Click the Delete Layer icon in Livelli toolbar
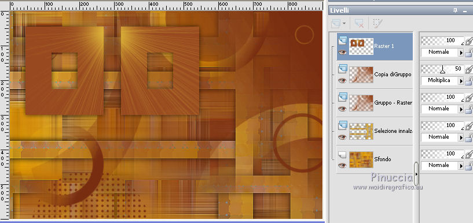 [x=359, y=23]
